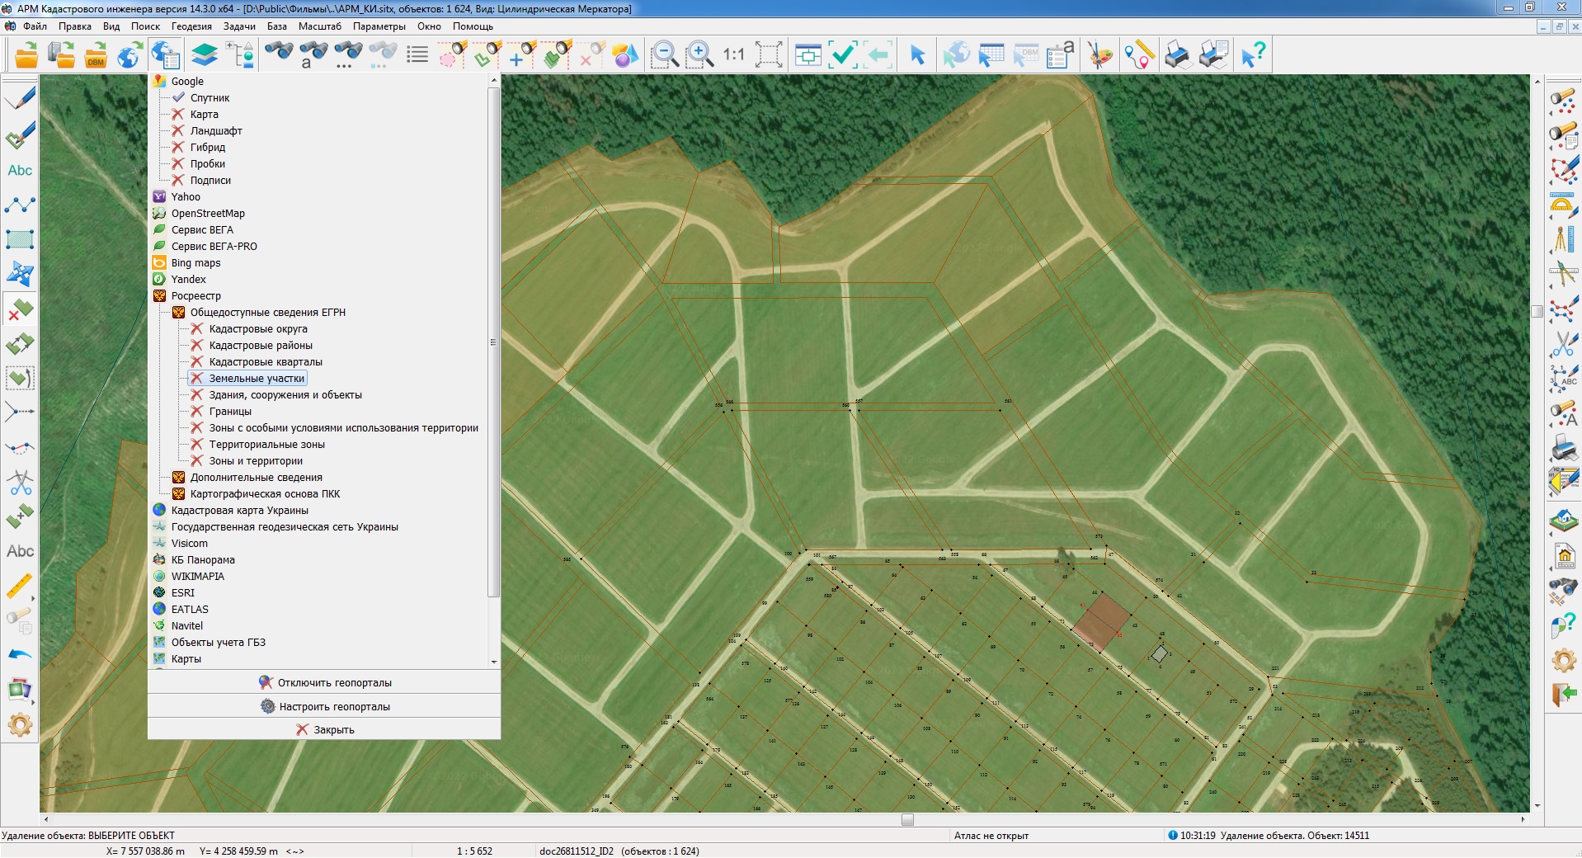
Task: Click the context help arrow icon
Action: pos(1252,55)
